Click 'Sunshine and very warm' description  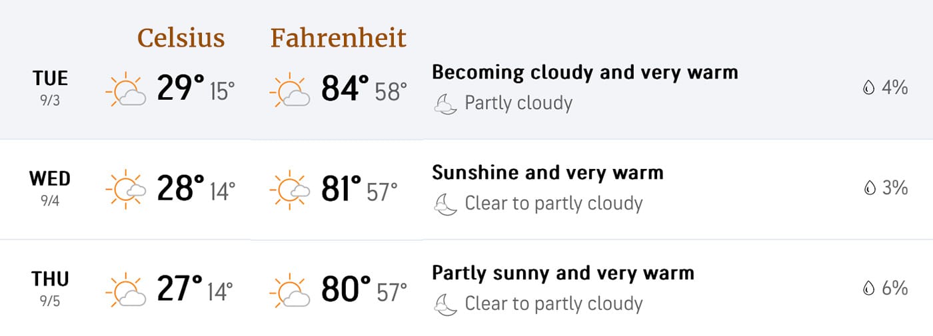[x=547, y=172]
